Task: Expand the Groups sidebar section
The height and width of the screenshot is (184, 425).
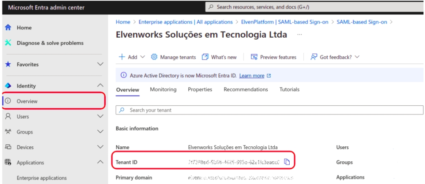Action: click(100, 132)
